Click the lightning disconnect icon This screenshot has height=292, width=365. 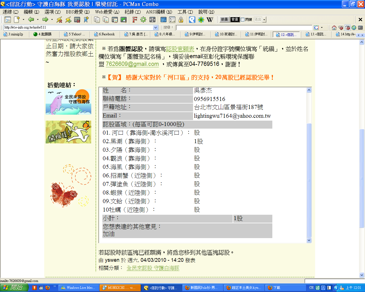click(x=59, y=19)
